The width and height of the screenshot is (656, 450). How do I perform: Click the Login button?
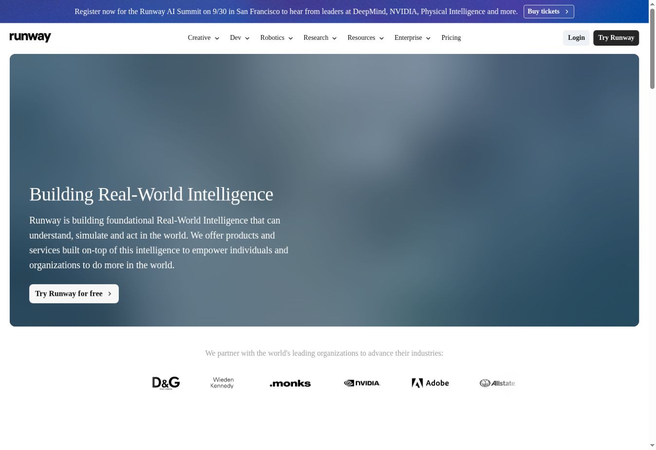click(576, 38)
